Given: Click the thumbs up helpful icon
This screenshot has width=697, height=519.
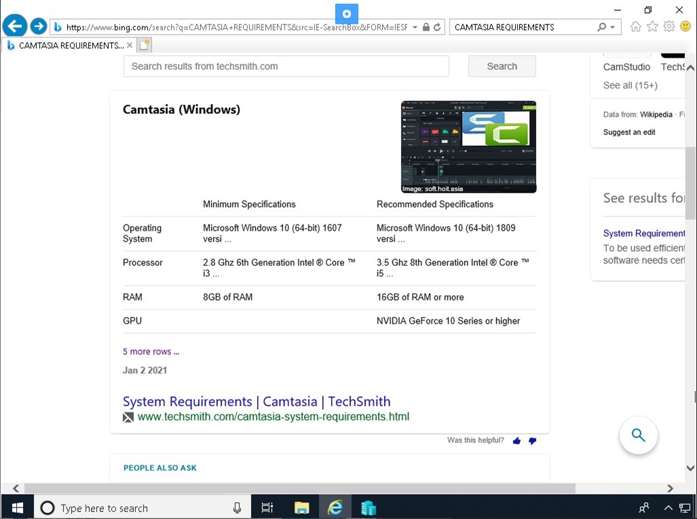Looking at the screenshot, I should [x=516, y=441].
